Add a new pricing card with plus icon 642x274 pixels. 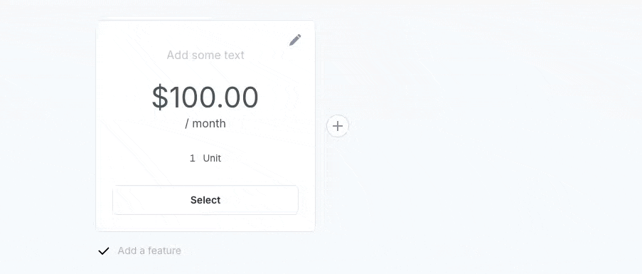coord(338,126)
